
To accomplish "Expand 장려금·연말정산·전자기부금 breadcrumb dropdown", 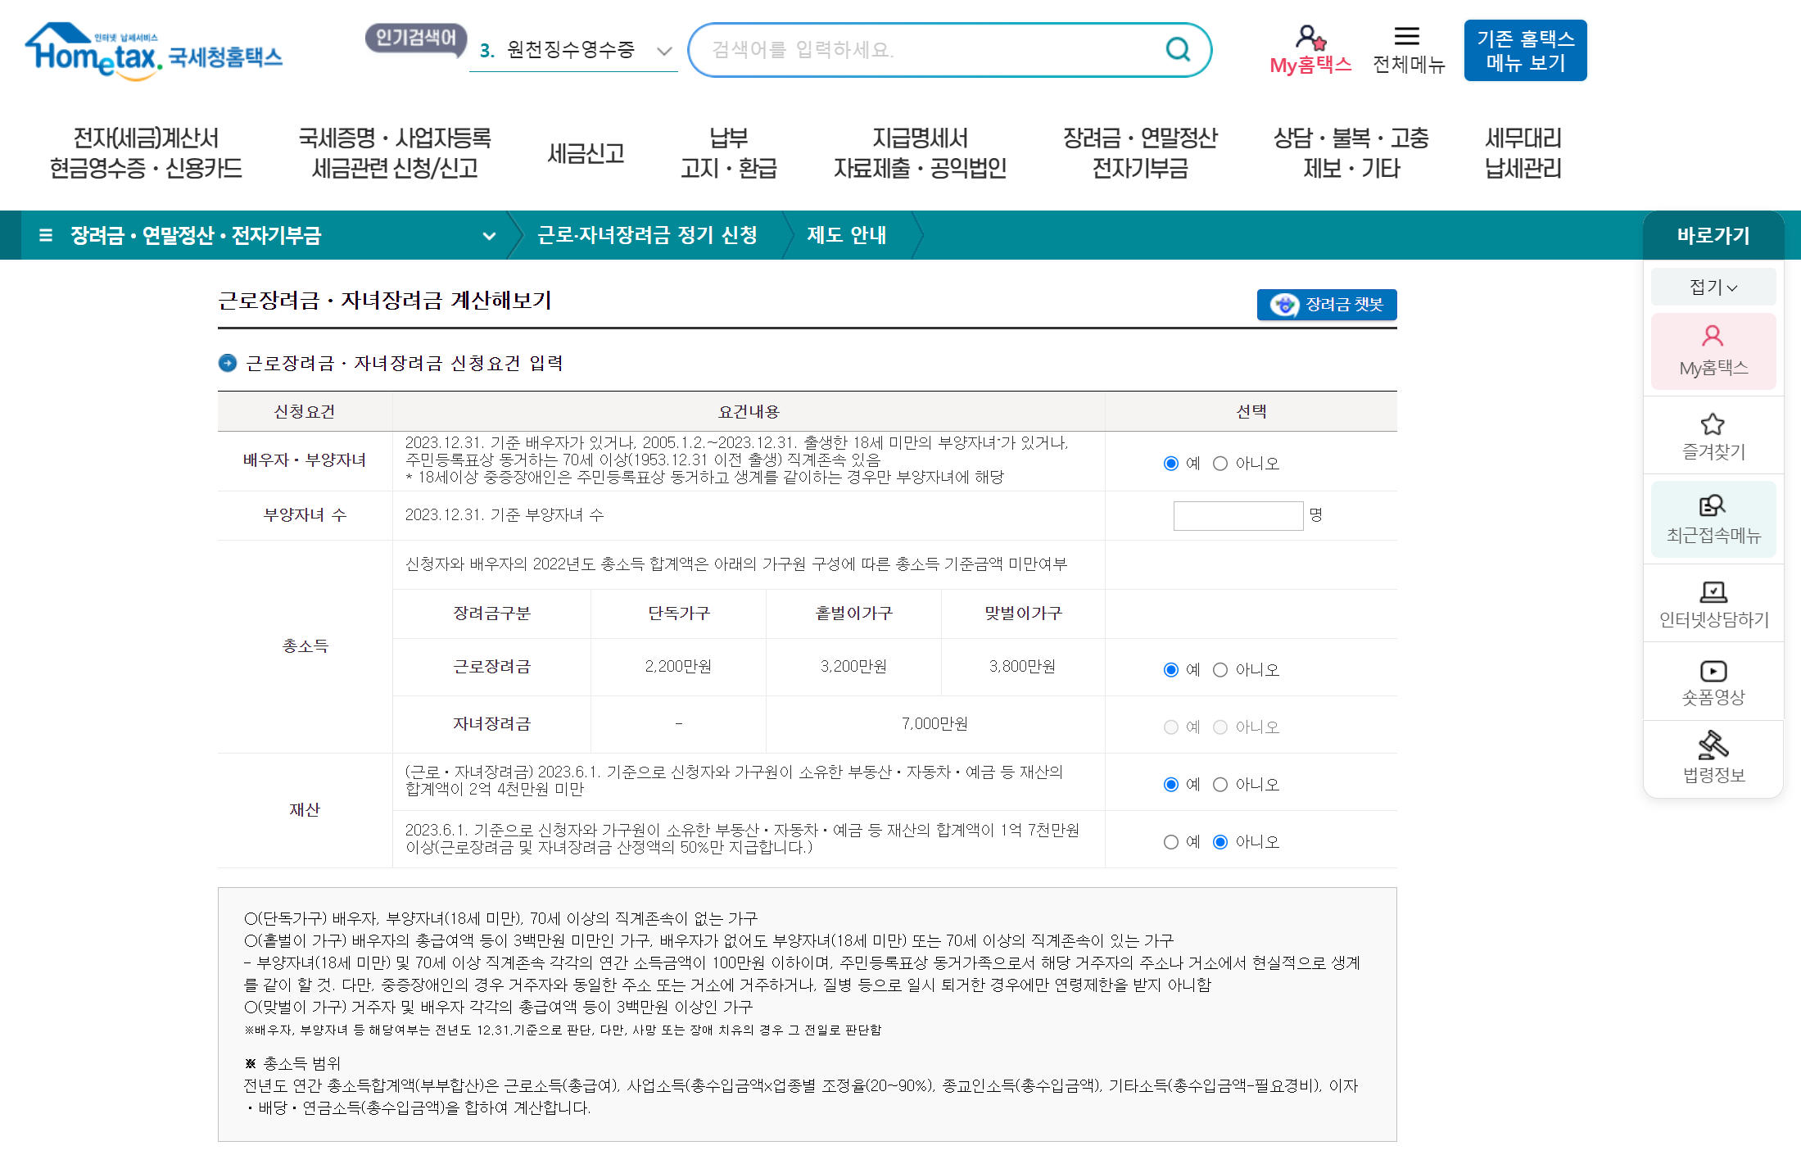I will 489,236.
